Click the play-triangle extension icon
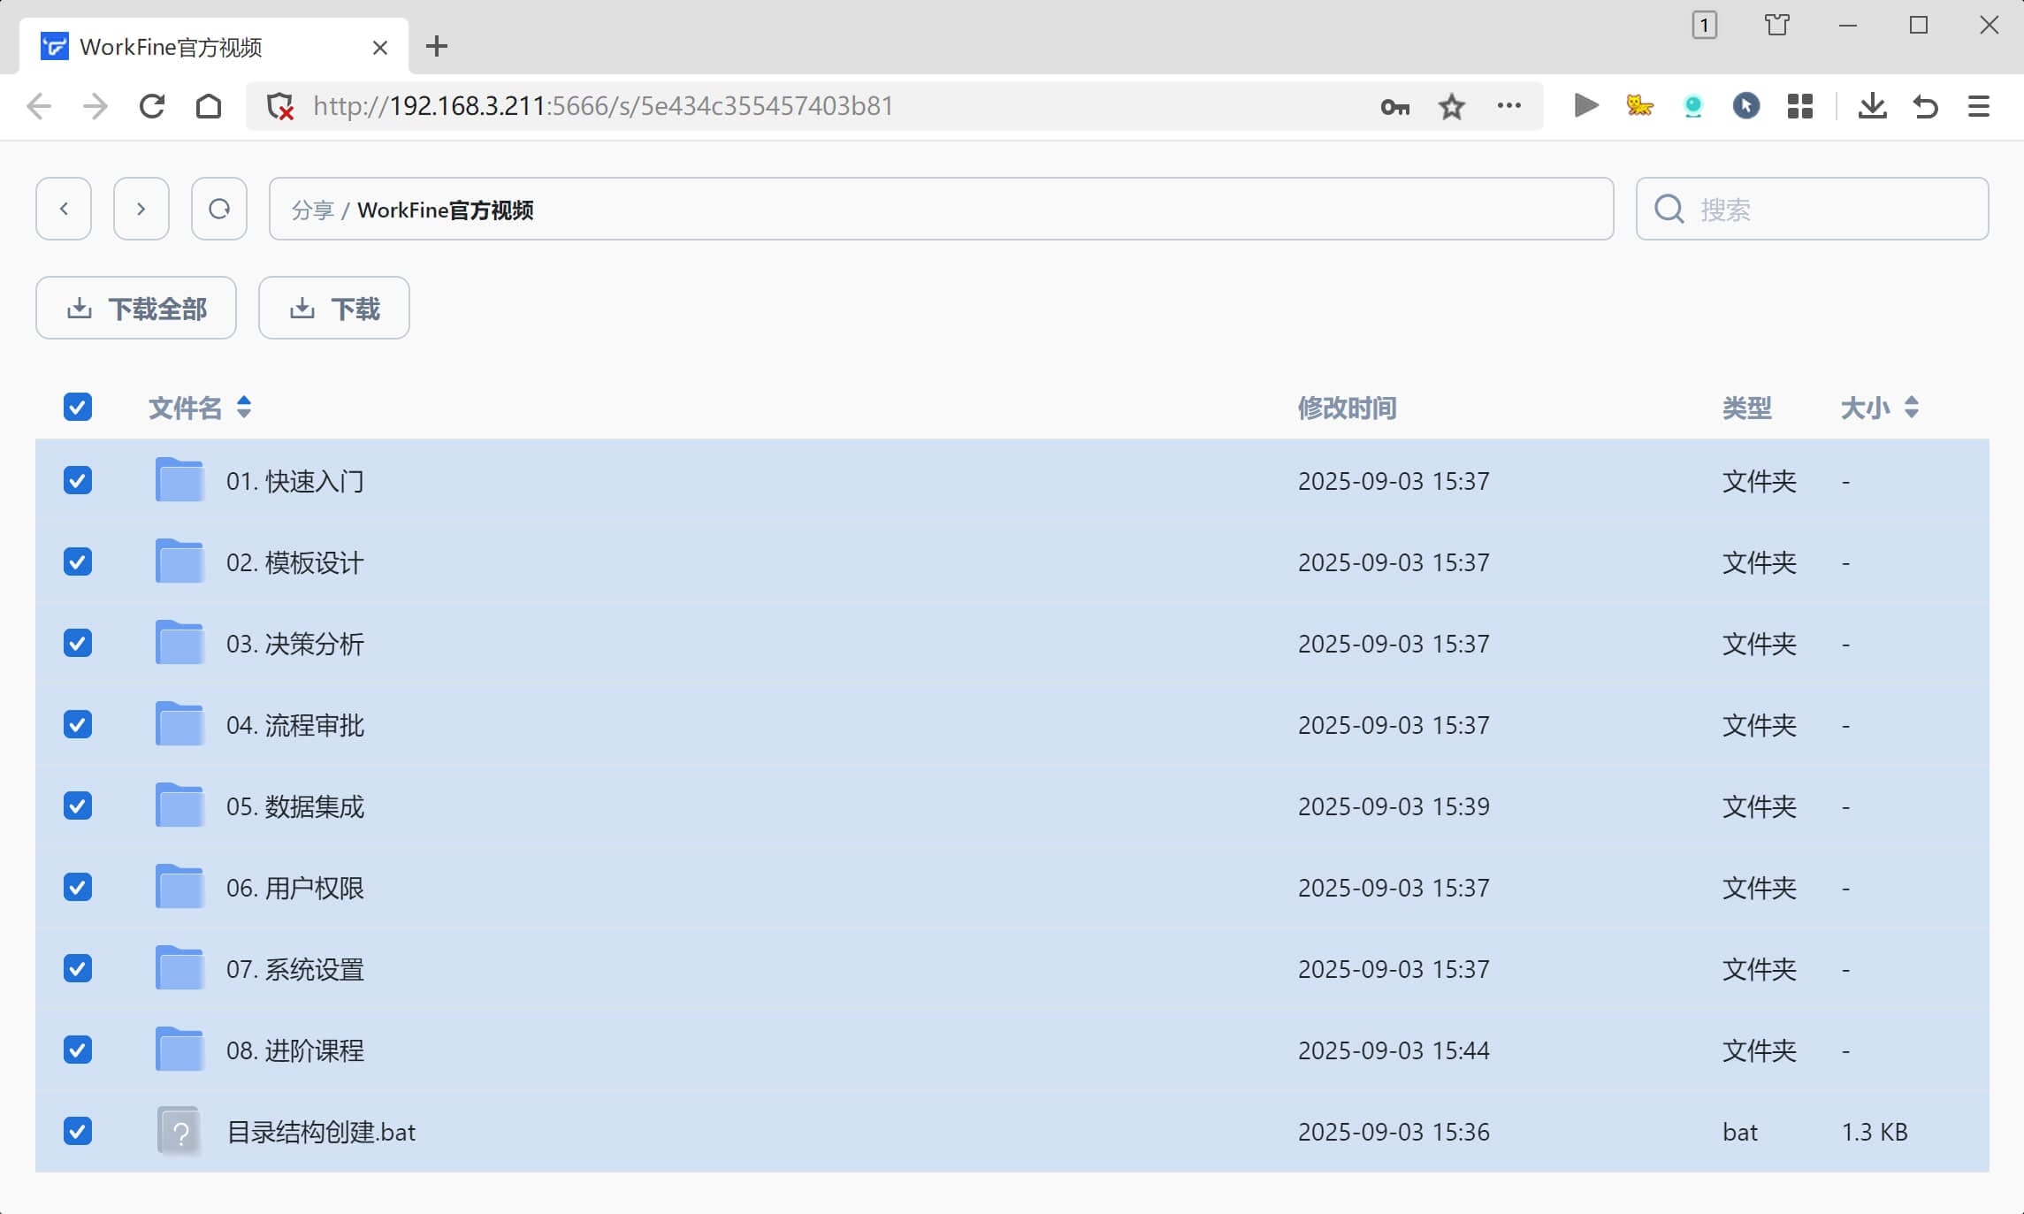The height and width of the screenshot is (1214, 2024). coord(1586,106)
